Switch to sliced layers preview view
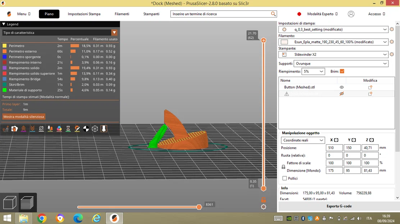 pyautogui.click(x=27, y=202)
